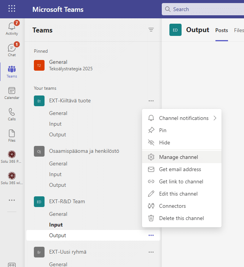
Task: Click the filter teams icon
Action: click(151, 30)
